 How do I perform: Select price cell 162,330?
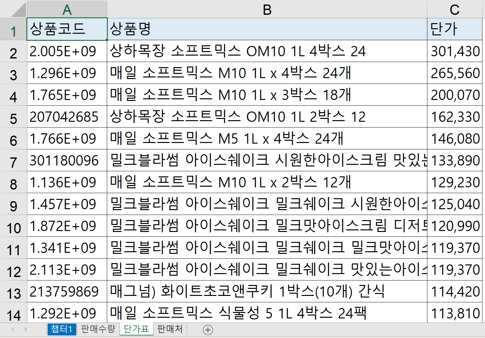(x=454, y=117)
